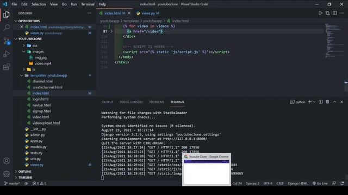Screen dimensions: 348x195
Task: Click the templates breadcrumb segment
Action: coord(131,21)
